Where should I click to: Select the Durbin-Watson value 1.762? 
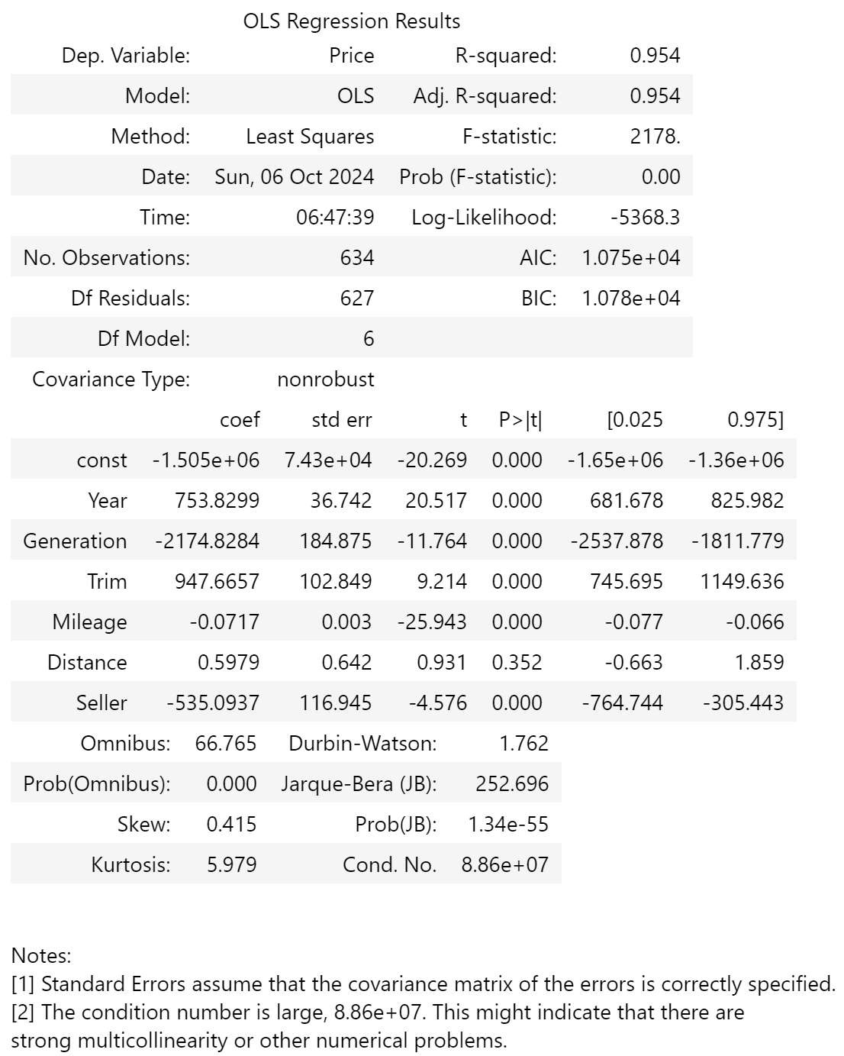coord(523,744)
